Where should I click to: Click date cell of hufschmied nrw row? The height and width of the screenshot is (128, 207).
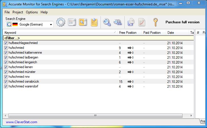point(175,77)
